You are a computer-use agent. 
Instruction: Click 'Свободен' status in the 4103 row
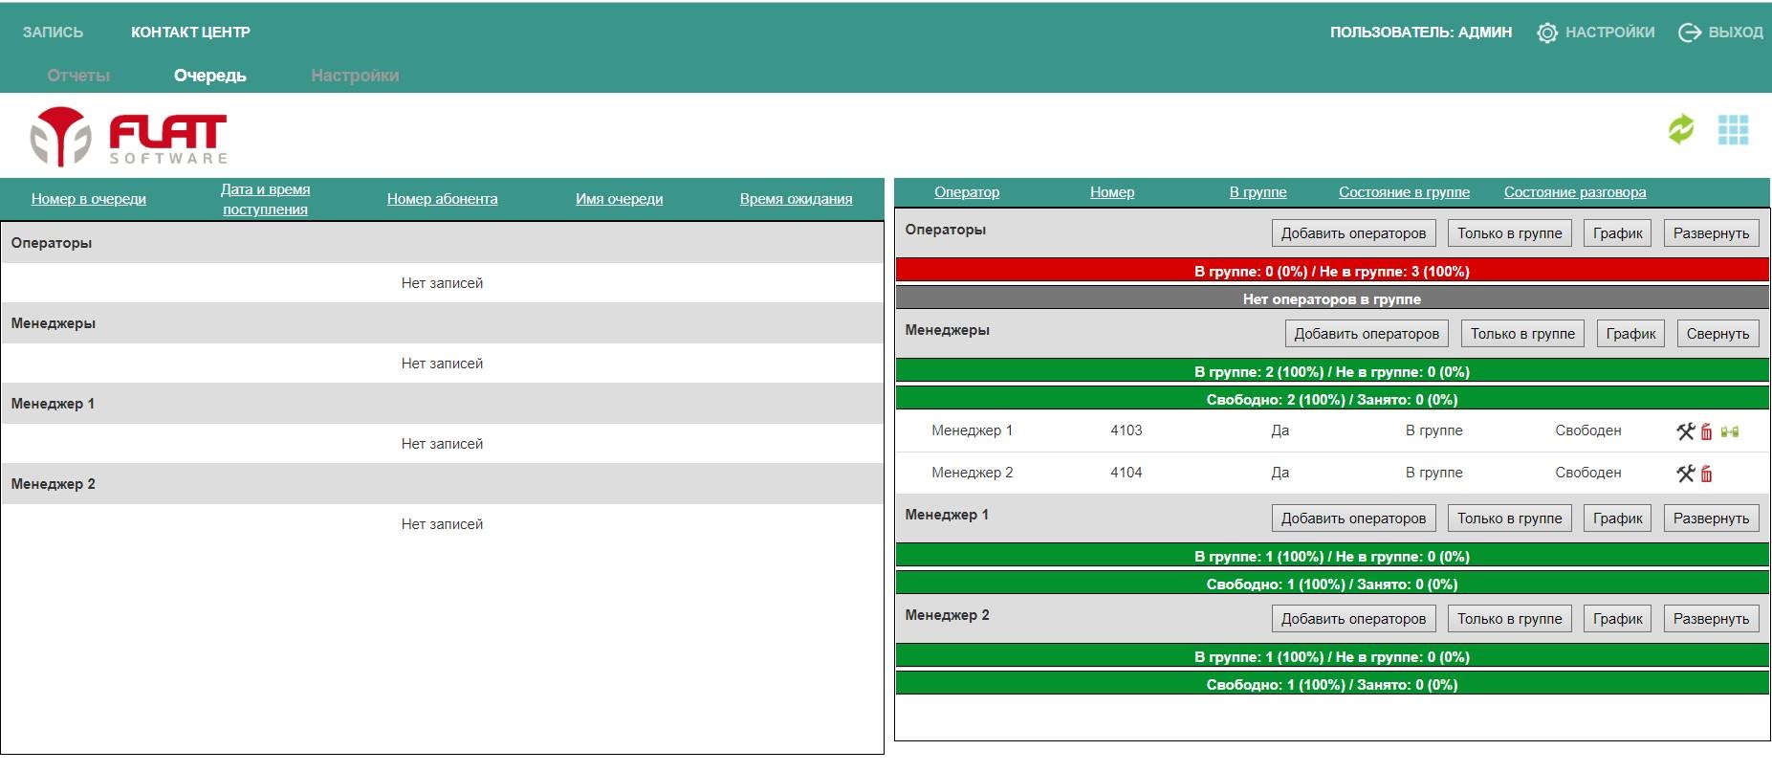tap(1588, 430)
